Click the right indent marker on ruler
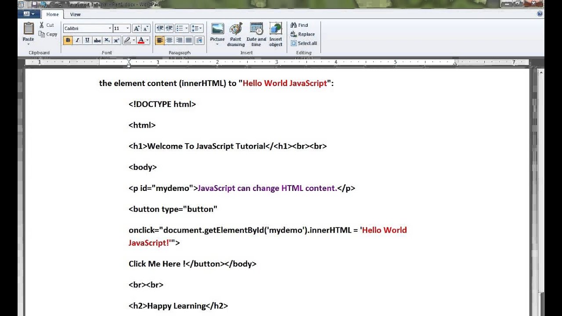The image size is (562, 316). [x=455, y=64]
